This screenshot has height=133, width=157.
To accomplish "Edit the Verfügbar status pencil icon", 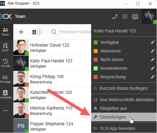I will pos(152,42).
